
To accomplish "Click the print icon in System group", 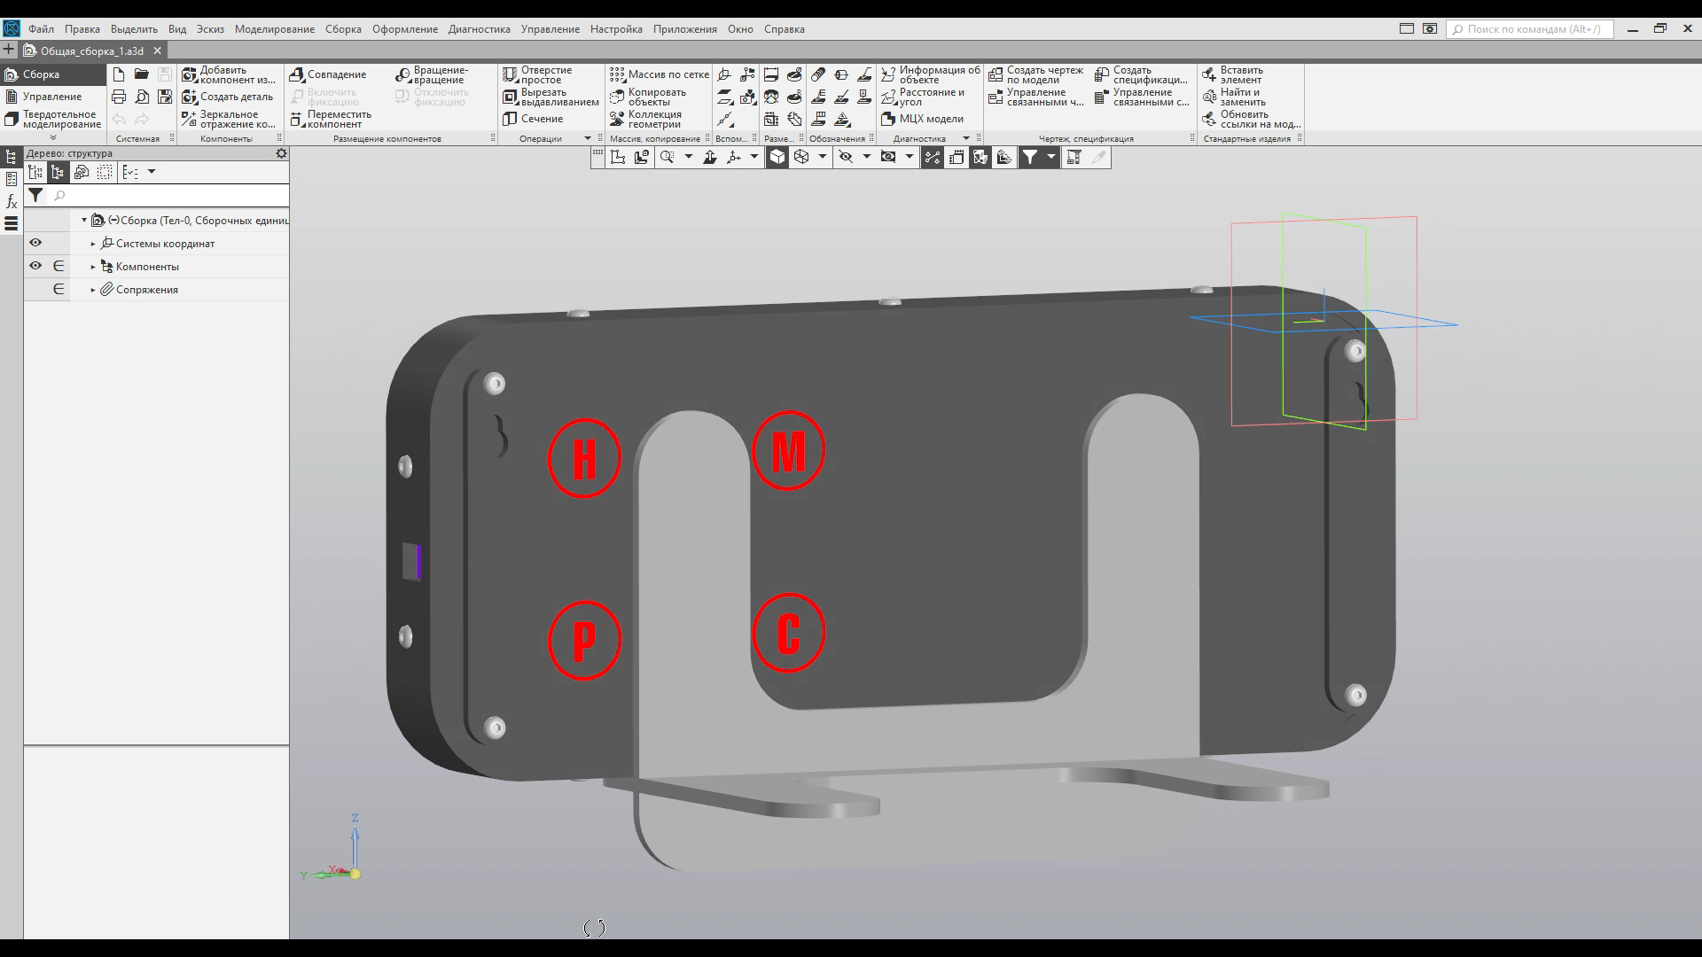I will (119, 97).
